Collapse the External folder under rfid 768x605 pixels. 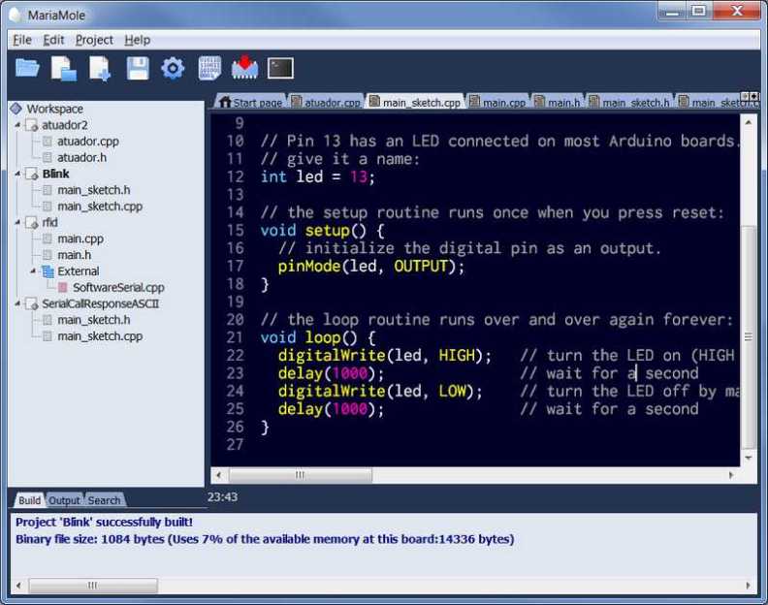coord(33,271)
